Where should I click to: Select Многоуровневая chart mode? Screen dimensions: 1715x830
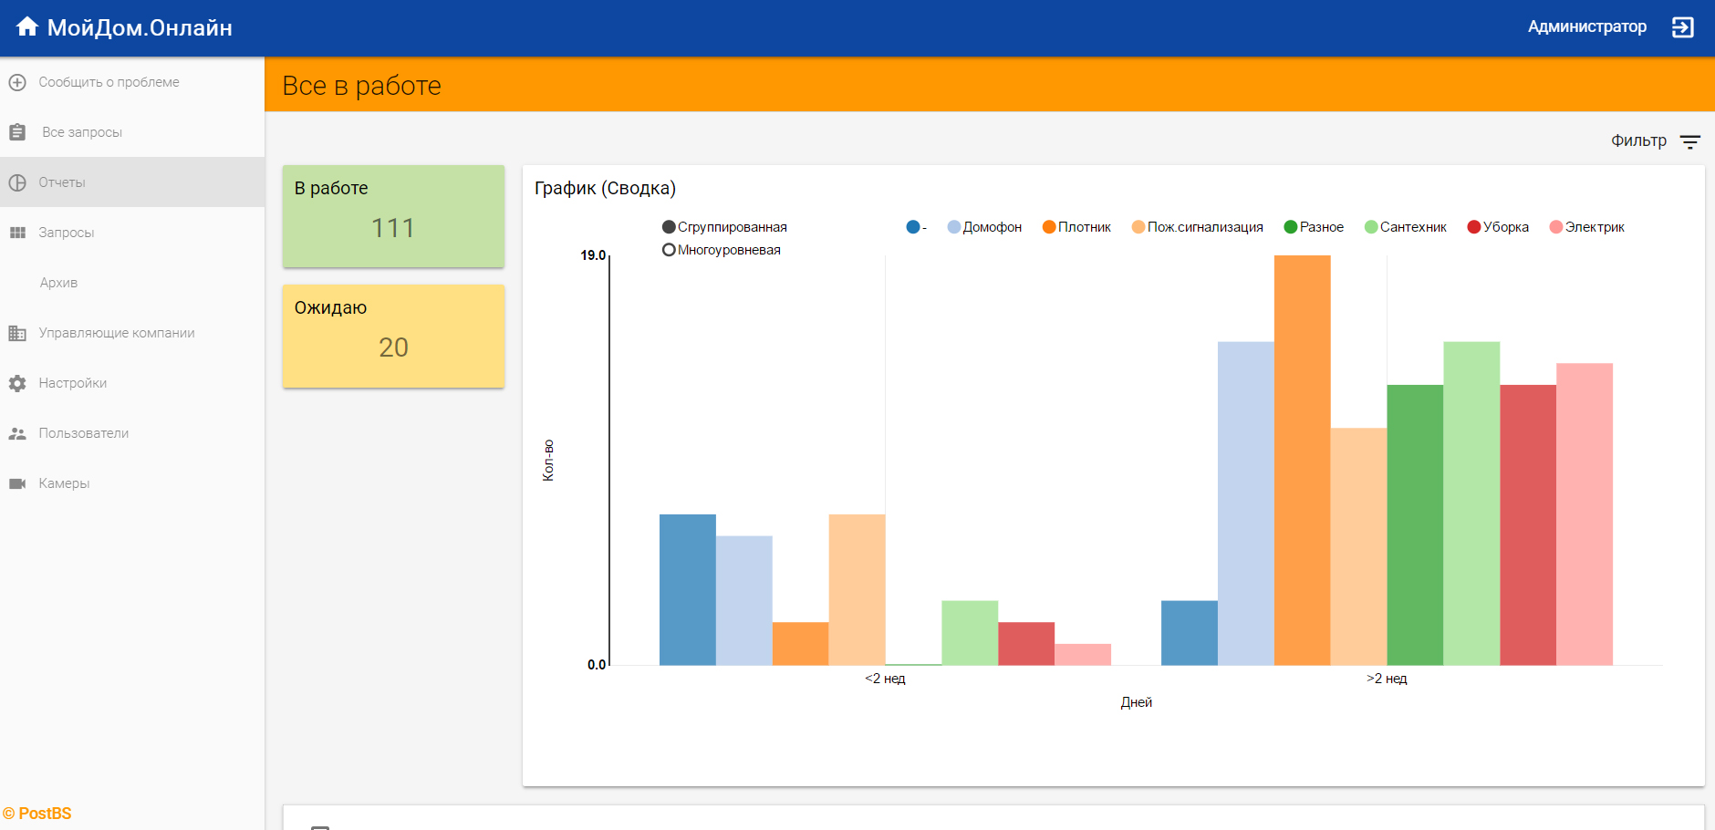(x=722, y=250)
